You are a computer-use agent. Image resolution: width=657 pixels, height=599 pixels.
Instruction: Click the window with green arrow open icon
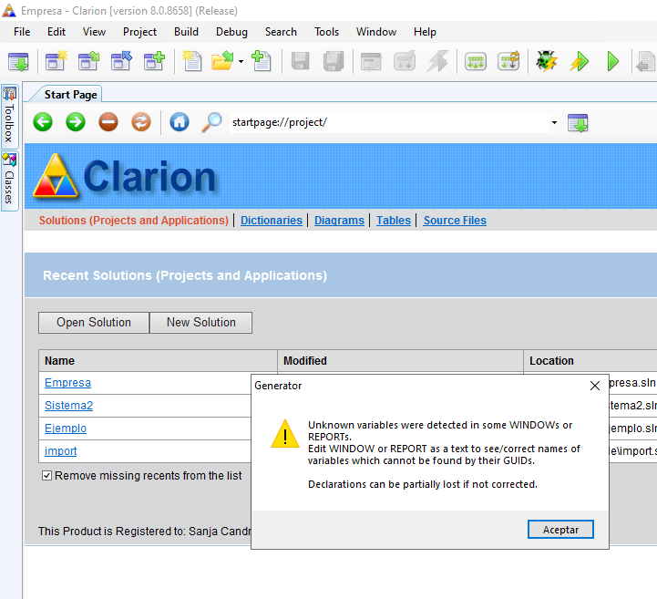(88, 61)
